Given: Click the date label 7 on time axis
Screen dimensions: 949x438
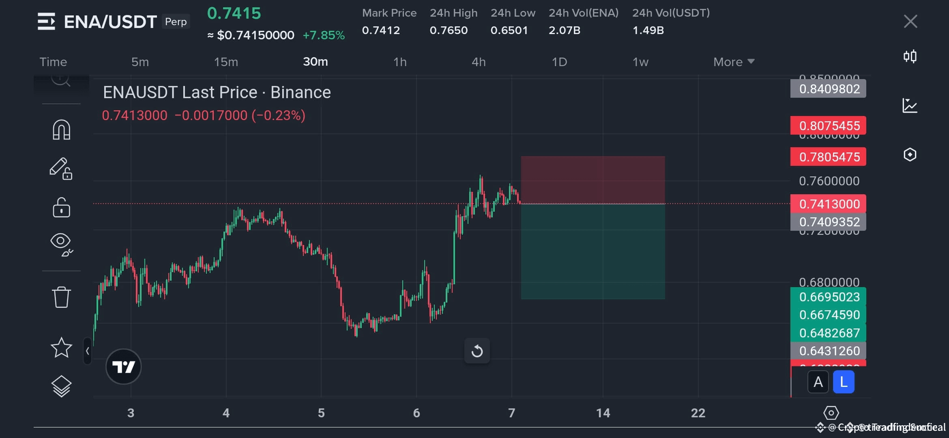Looking at the screenshot, I should click(x=512, y=413).
